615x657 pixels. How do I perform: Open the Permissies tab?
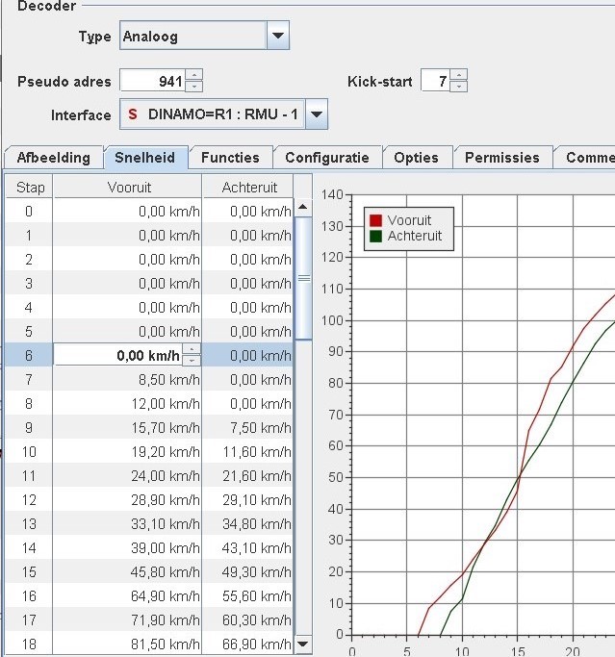click(x=501, y=158)
